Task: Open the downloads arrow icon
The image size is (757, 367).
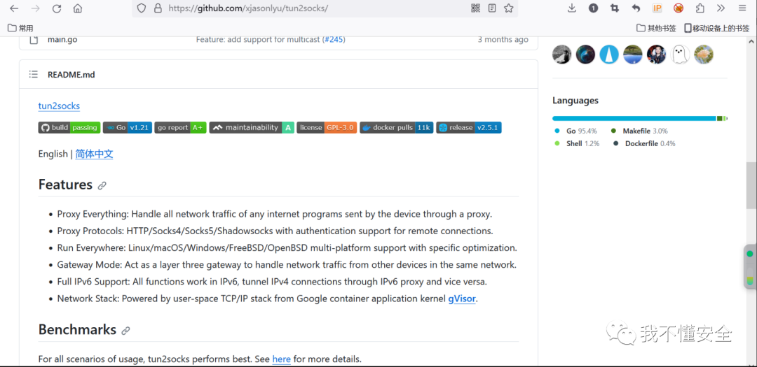Action: (572, 8)
